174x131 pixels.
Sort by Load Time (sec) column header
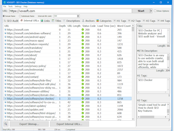pyautogui.click(x=106, y=26)
